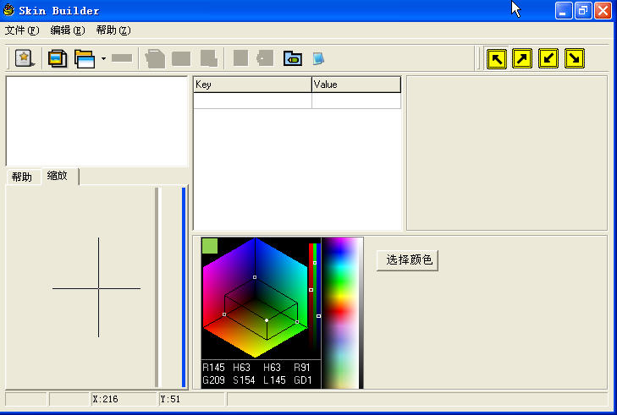This screenshot has height=415, width=617.
Task: Switch to the 帮助 tab
Action: (22, 177)
